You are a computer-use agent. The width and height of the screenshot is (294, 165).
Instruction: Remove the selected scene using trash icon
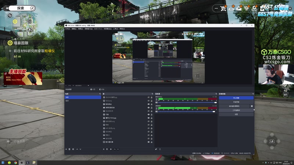[x=69, y=149]
